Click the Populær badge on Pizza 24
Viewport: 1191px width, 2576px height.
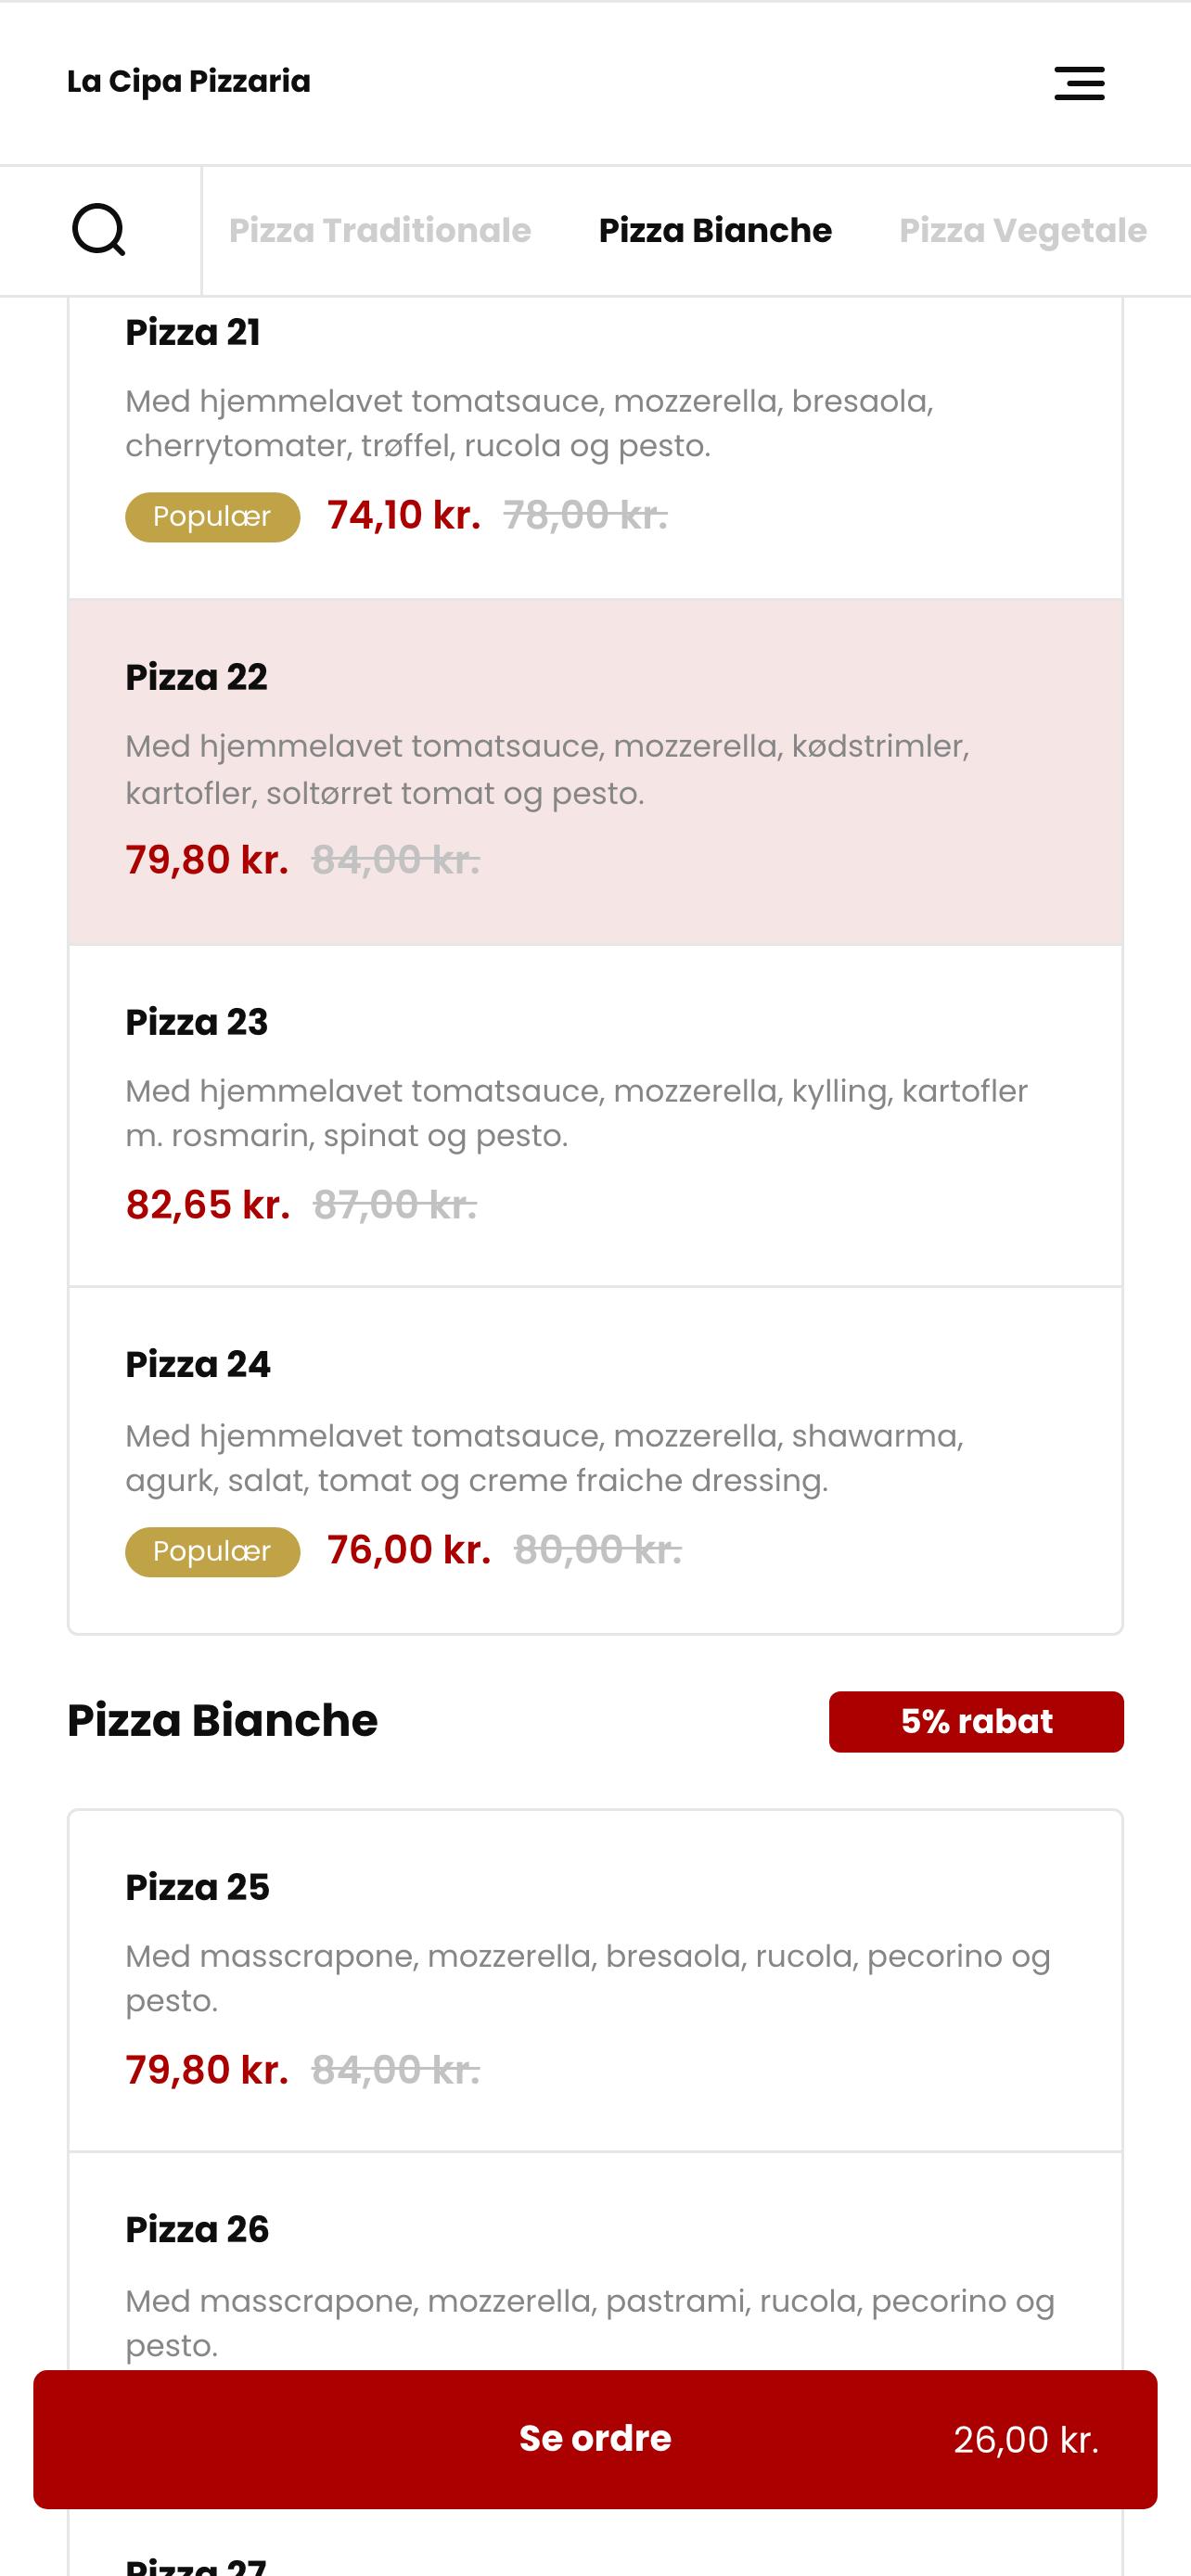pyautogui.click(x=212, y=1551)
